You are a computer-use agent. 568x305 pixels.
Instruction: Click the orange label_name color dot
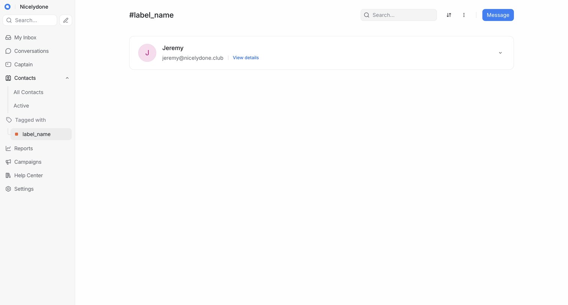tap(17, 134)
